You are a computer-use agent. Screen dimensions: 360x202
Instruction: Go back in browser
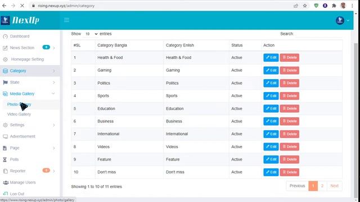[x=4, y=6]
